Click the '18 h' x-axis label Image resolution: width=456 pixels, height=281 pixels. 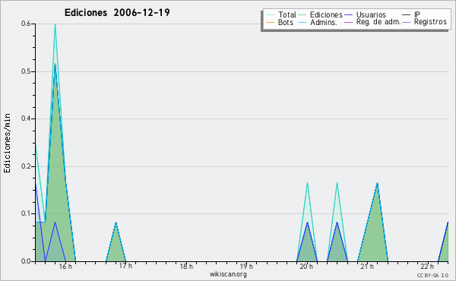(186, 266)
